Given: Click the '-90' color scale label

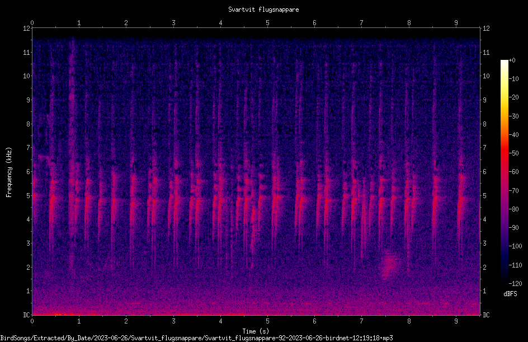Looking at the screenshot, I should (x=513, y=228).
